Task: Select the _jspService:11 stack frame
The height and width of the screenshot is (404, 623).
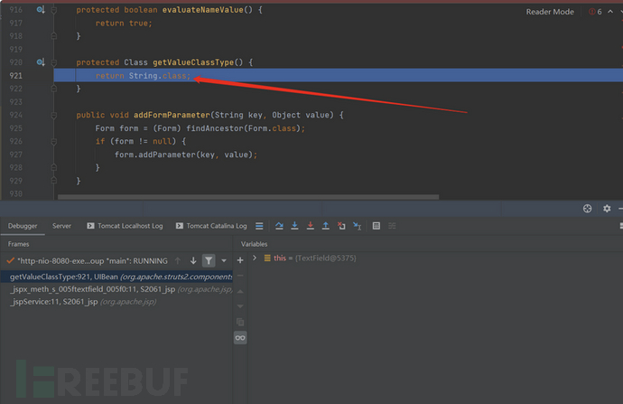Action: pyautogui.click(x=116, y=302)
